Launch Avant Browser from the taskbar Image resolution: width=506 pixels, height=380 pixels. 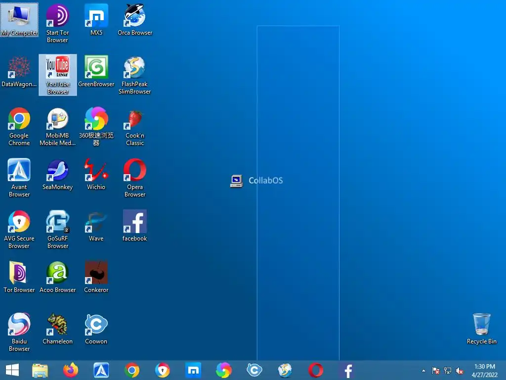pyautogui.click(x=101, y=370)
